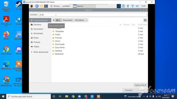Image resolution: width=177 pixels, height=99 pixels.
Task: Open Task View on taskbar
Action: [x=60, y=97]
